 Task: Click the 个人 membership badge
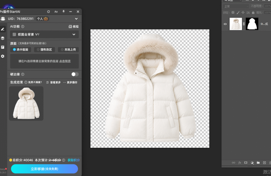[42, 19]
